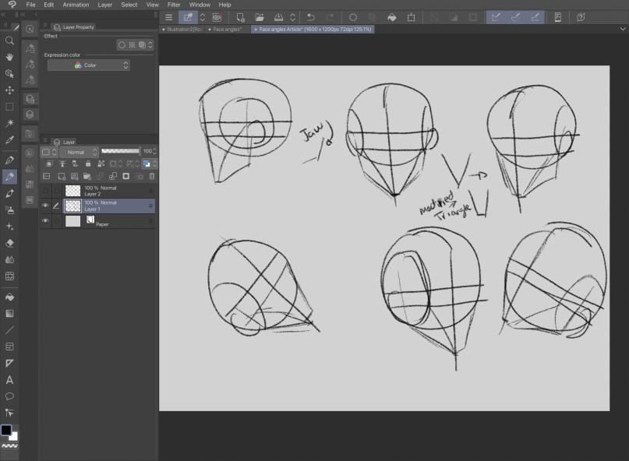
Task: Select the black foreground color swatch
Action: pos(6,430)
